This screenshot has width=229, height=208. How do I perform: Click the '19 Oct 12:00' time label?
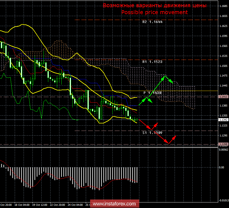point(40,205)
